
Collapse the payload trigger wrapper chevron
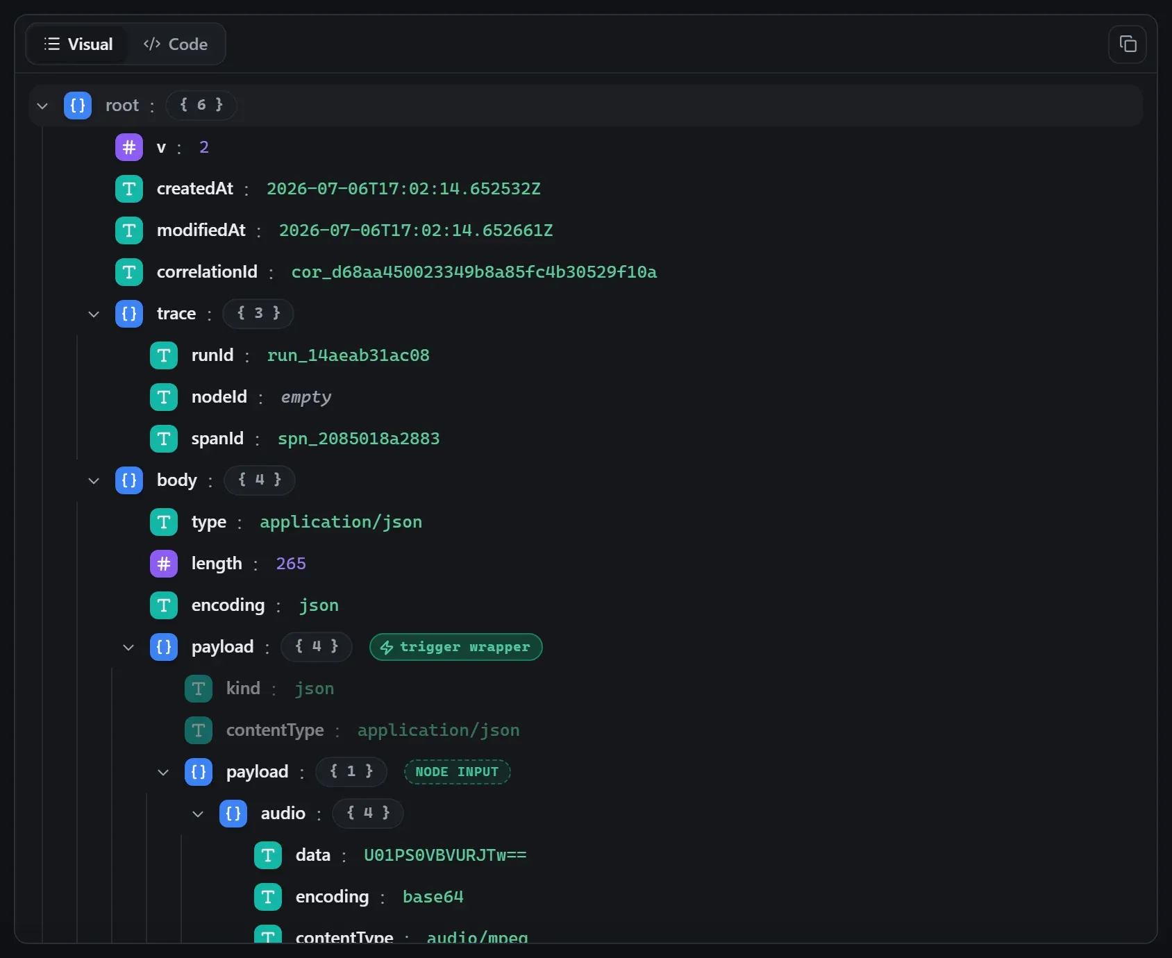tap(128, 647)
